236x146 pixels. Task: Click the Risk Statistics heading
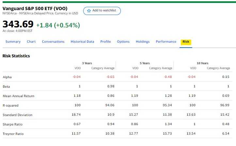pyautogui.click(x=16, y=56)
